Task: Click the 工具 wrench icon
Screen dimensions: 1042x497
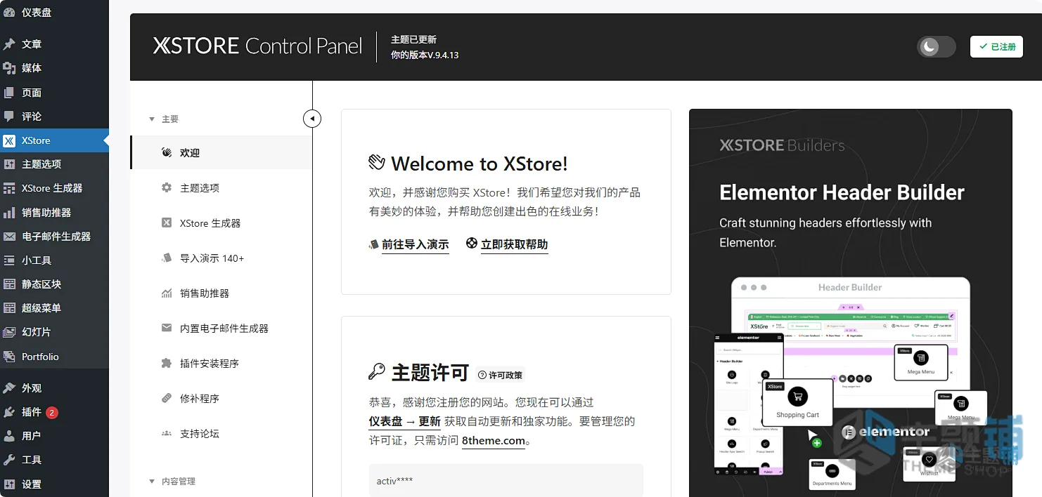Action: [9, 460]
